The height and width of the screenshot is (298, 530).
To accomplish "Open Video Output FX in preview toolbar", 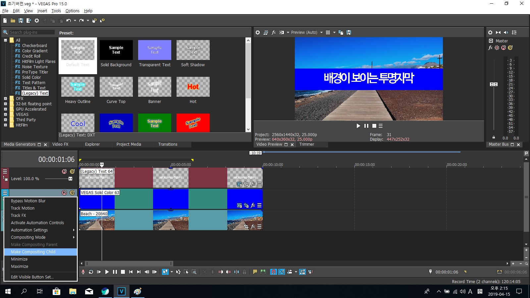I will 274,32.
